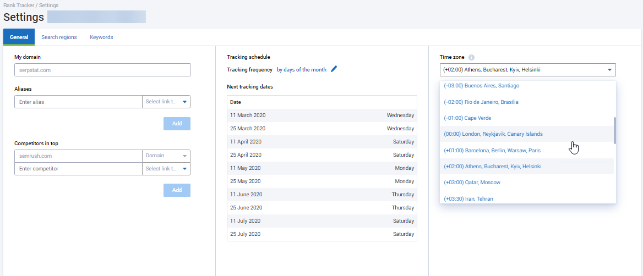Click the semrush.com competitor field
Screen dimensions: 643x276
[x=78, y=156]
